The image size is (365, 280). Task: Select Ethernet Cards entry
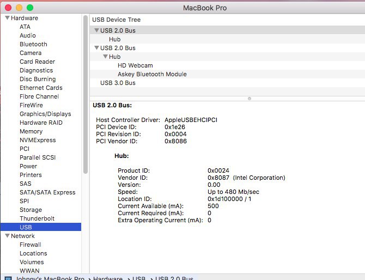pos(41,88)
